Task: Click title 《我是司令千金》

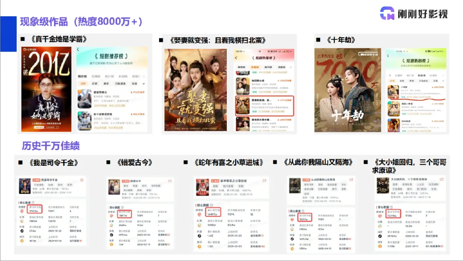Action: coord(54,163)
